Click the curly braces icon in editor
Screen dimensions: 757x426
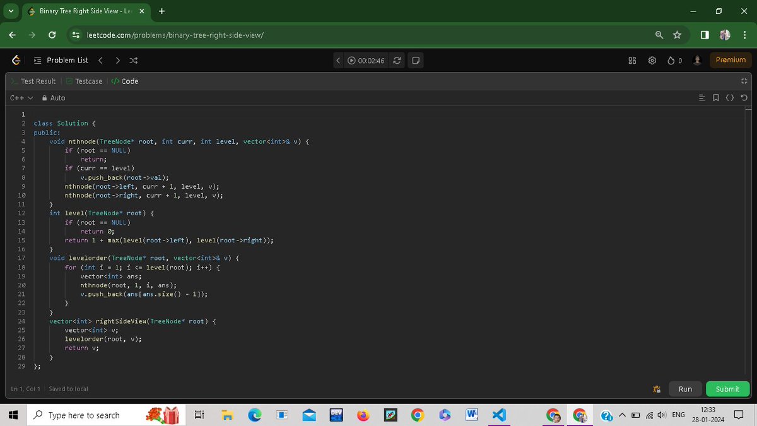point(730,98)
